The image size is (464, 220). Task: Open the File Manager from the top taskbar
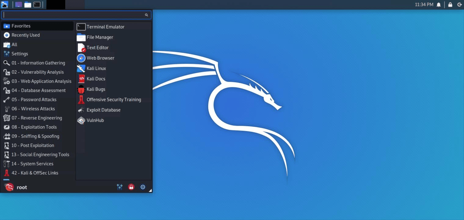coord(27,5)
